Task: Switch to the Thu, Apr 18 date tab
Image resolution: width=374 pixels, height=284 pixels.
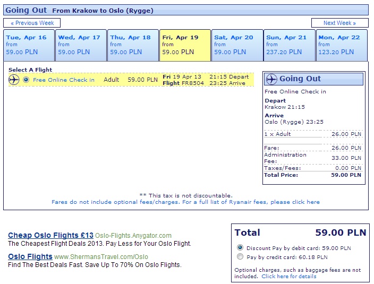Action: pyautogui.click(x=133, y=45)
